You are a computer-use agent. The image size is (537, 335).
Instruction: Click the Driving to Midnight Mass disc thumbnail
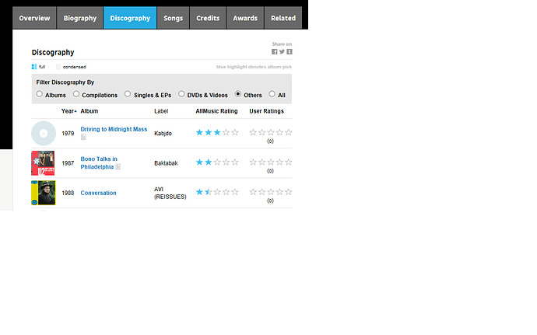[44, 134]
